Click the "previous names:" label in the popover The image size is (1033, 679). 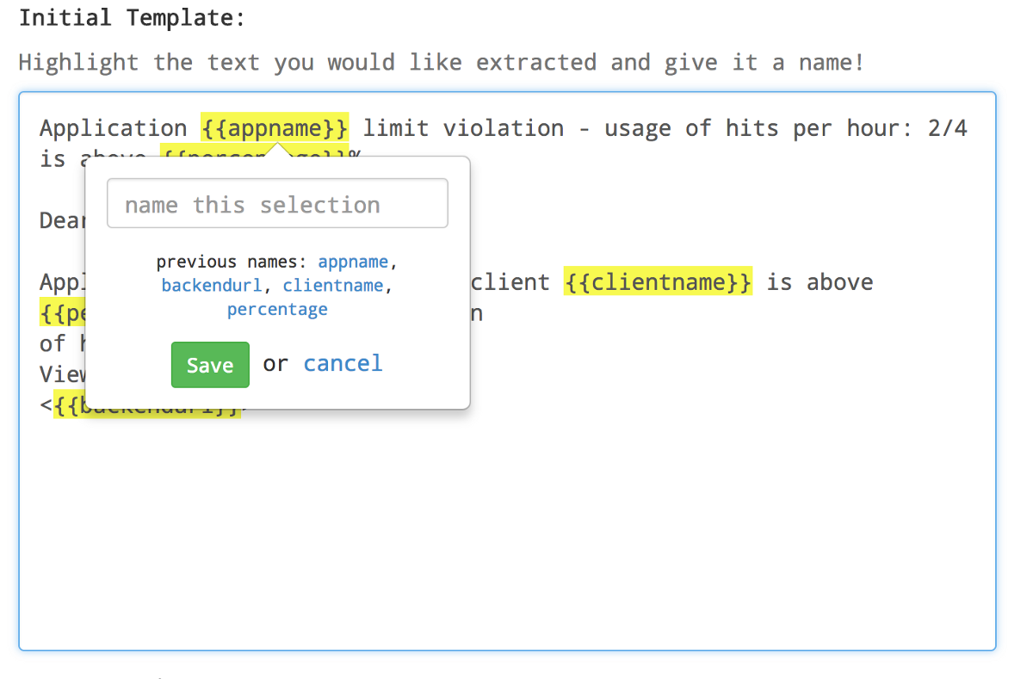[231, 262]
